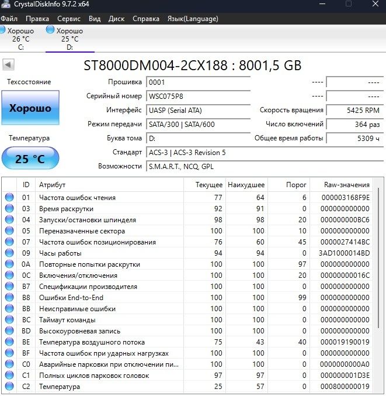Open the Вид menu
The height and width of the screenshot is (396, 386).
pyautogui.click(x=95, y=19)
